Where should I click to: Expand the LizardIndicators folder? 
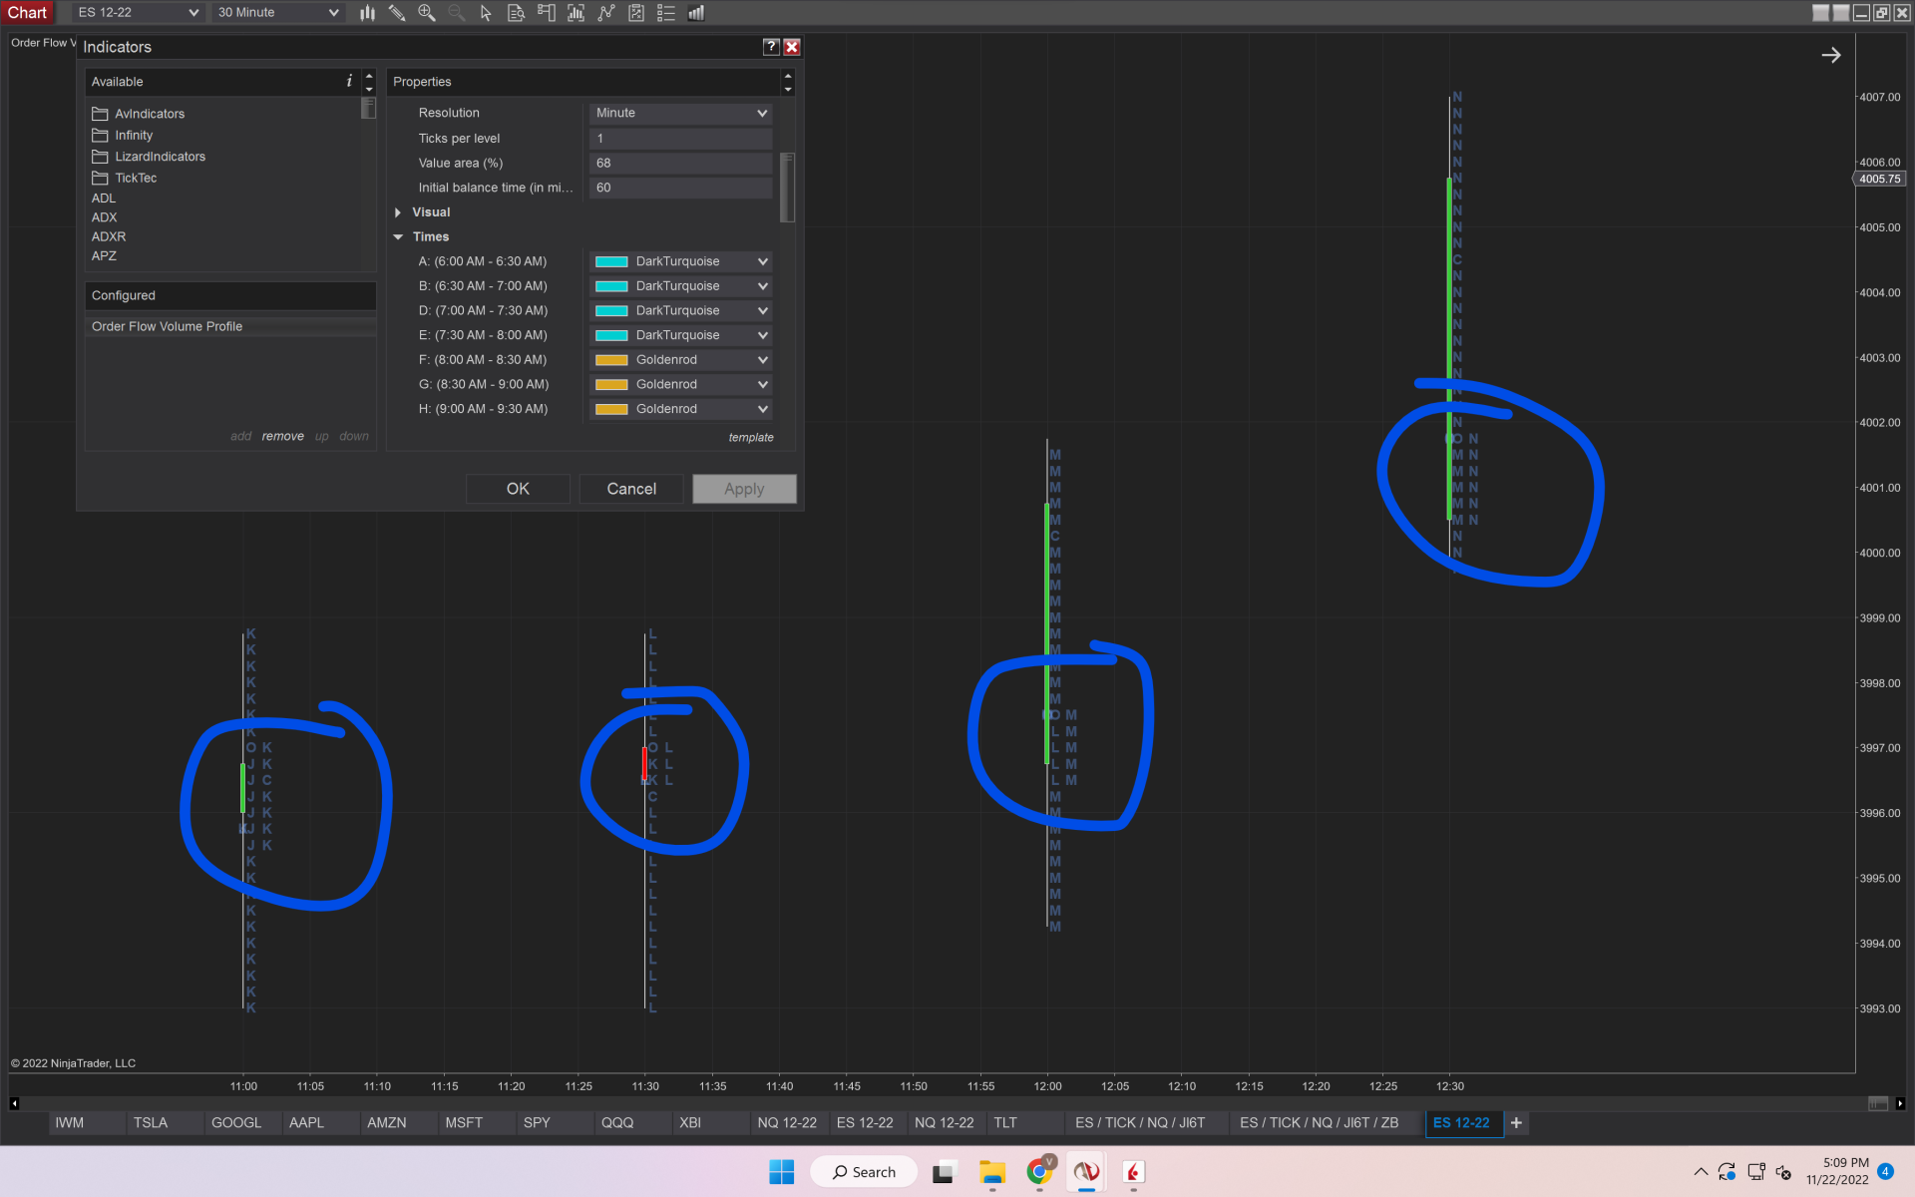(160, 157)
